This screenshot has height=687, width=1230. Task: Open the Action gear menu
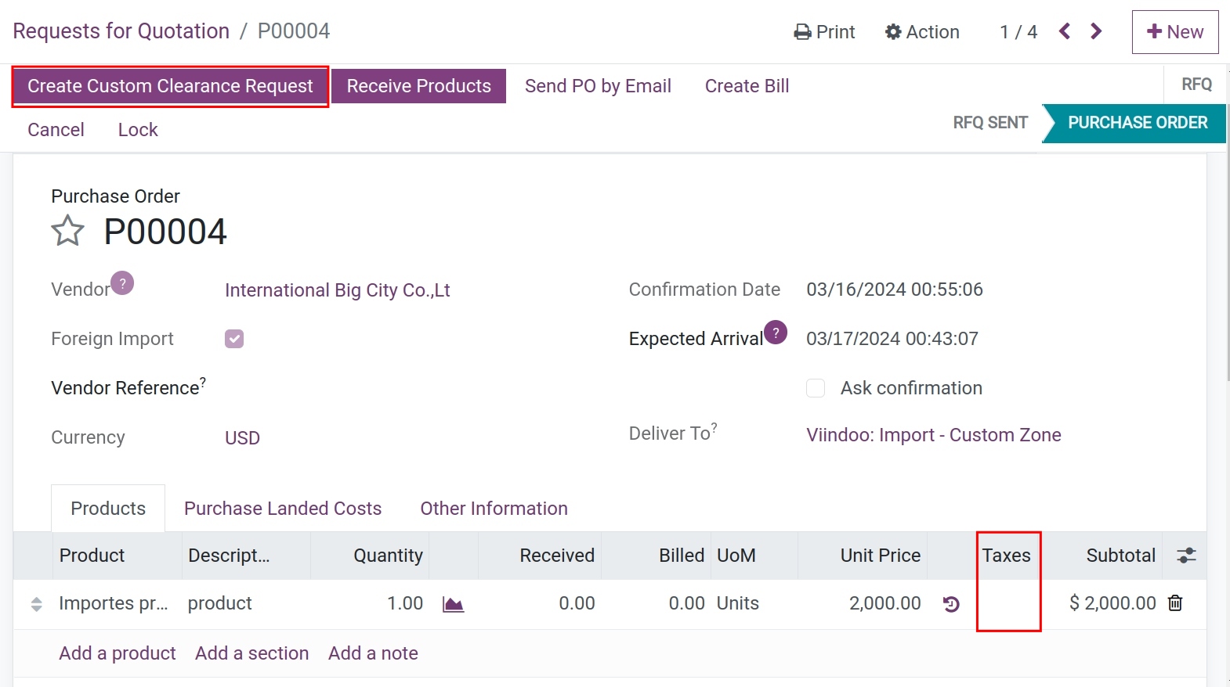click(x=922, y=32)
